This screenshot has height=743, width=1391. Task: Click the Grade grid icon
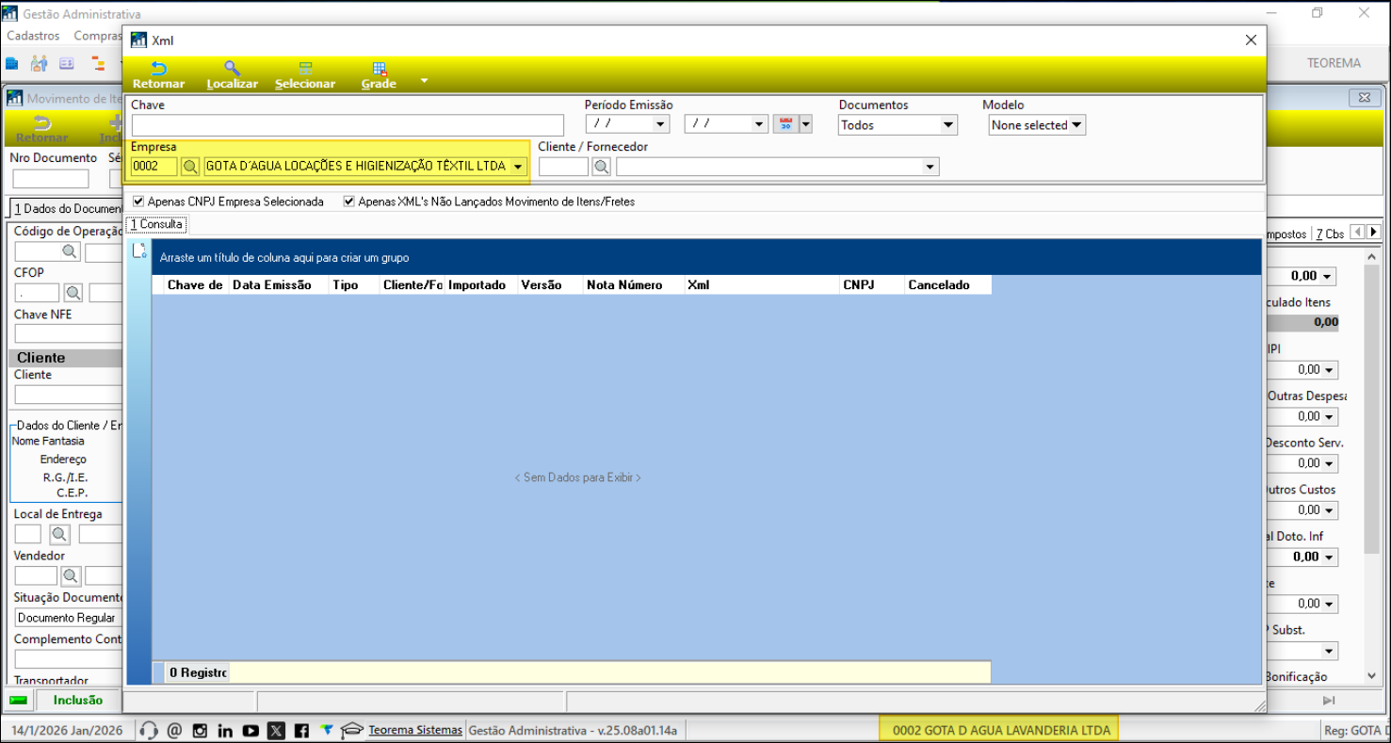pos(379,69)
